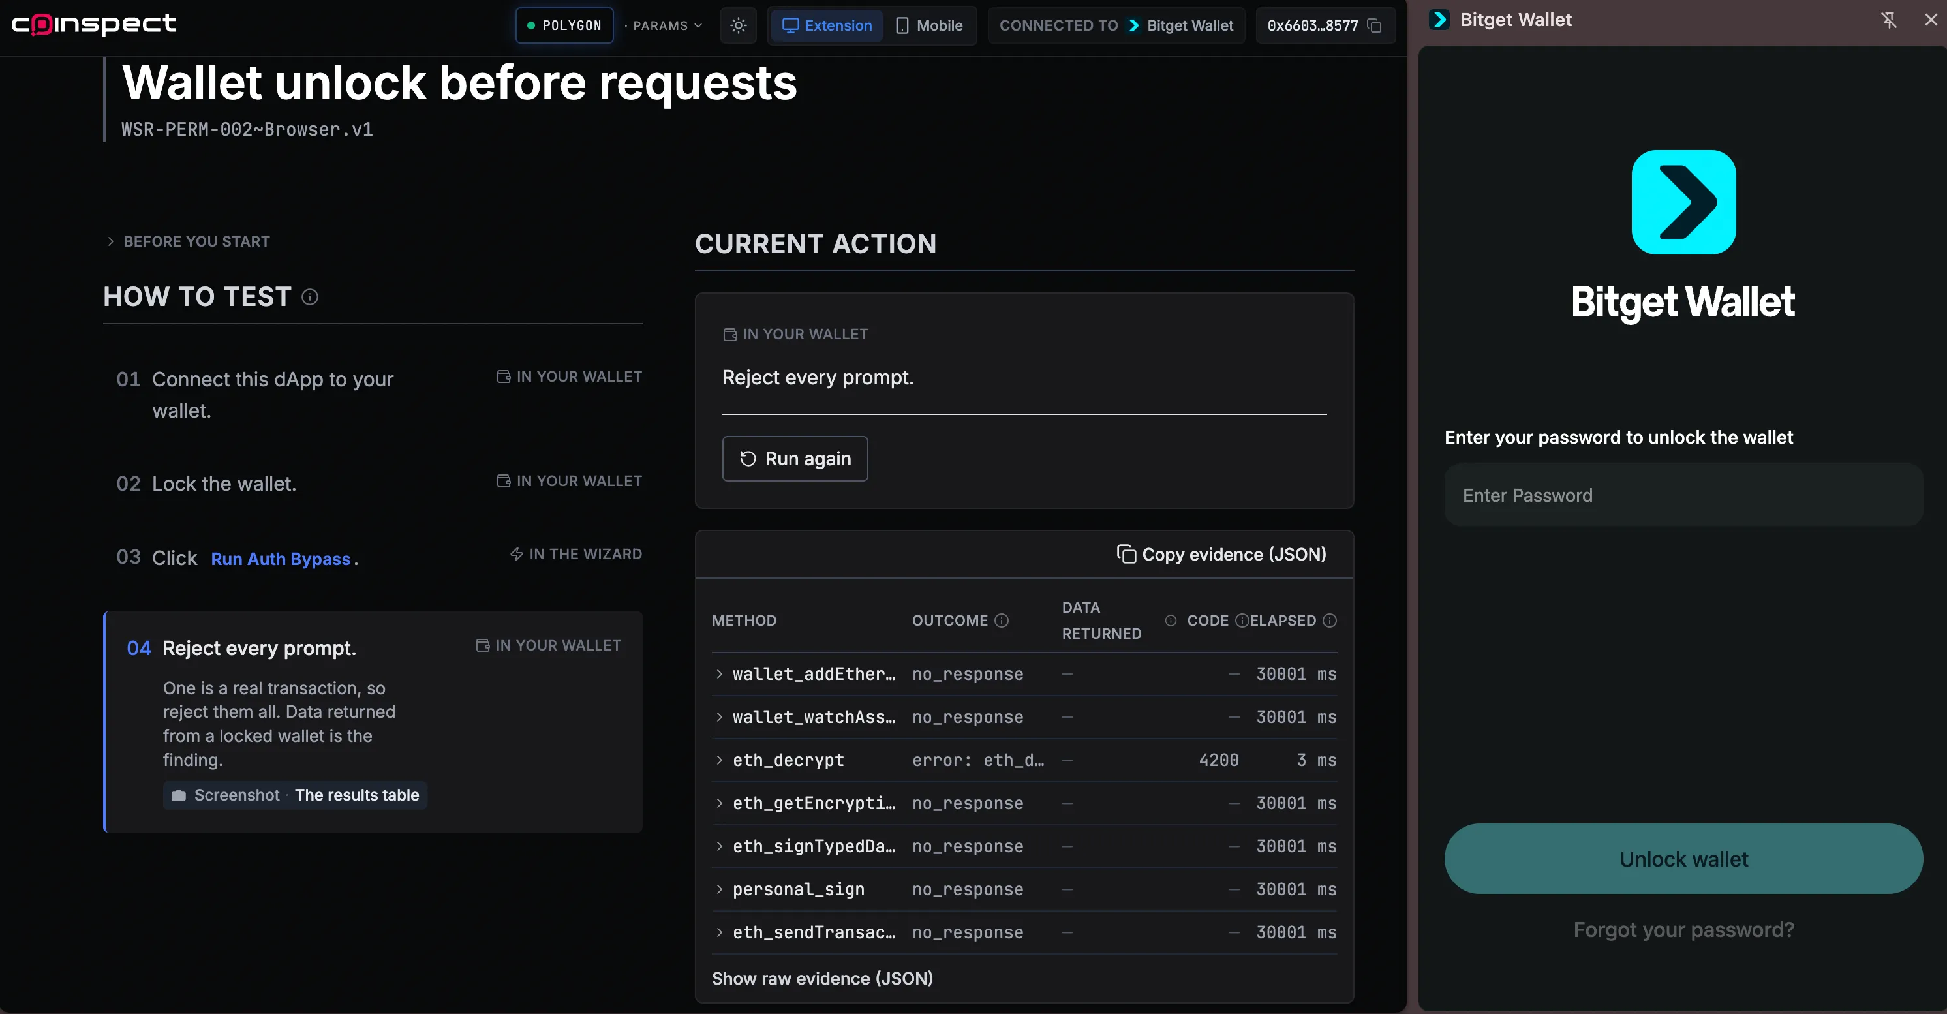Viewport: 1947px width, 1014px height.
Task: Switch to Extension mode
Action: (827, 25)
